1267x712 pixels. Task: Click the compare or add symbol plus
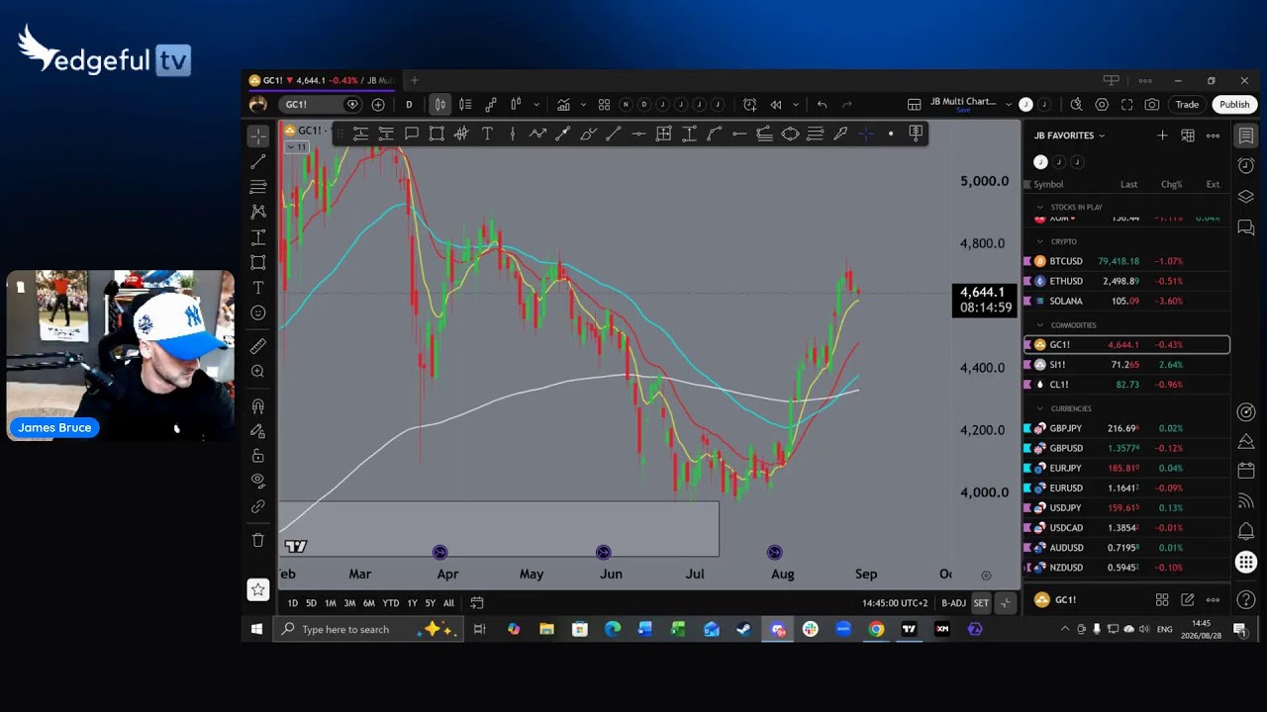[x=378, y=105]
